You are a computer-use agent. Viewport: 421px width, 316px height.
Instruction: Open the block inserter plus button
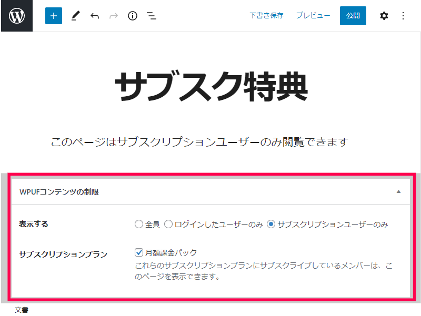pos(54,16)
